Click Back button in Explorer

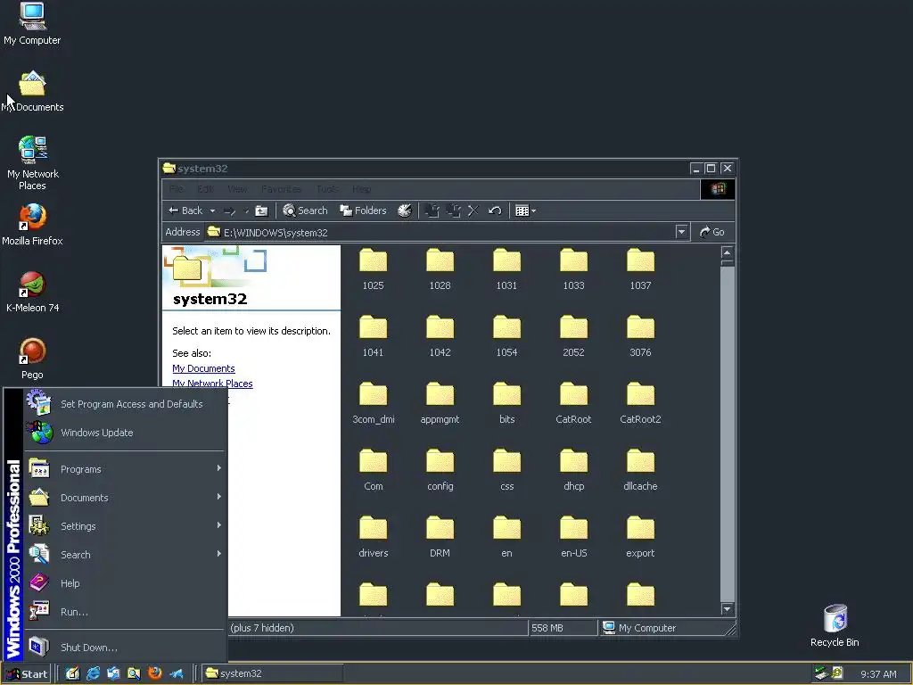[x=185, y=210]
